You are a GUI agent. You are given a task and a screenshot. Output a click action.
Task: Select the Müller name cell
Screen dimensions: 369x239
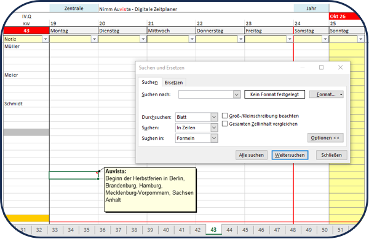point(26,47)
